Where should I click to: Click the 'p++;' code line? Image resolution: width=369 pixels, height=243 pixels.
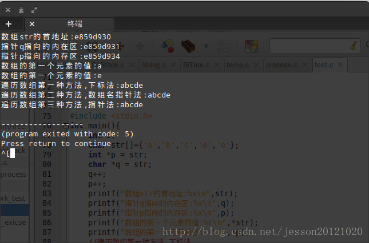click(97, 184)
